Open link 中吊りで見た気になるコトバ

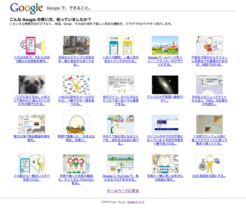(121, 140)
